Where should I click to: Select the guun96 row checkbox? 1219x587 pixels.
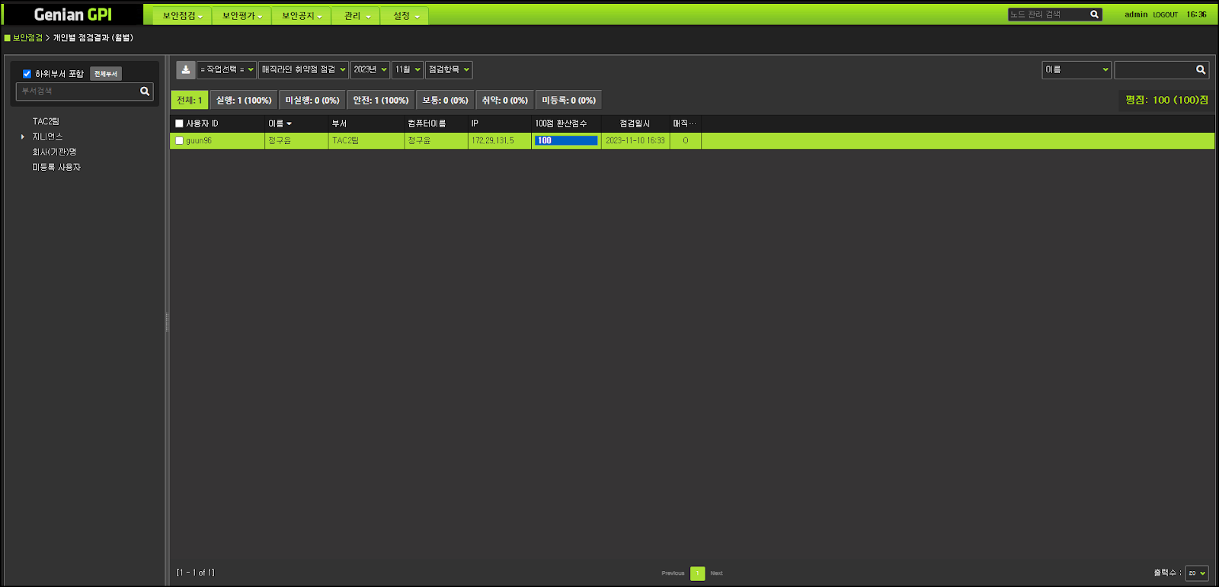(179, 141)
